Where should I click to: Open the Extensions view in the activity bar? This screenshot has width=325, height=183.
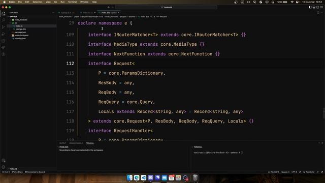(4, 41)
